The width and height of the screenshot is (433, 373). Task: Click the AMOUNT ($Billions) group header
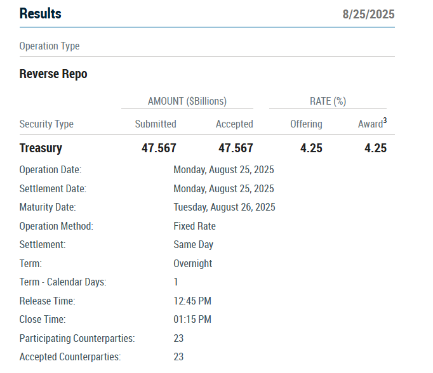tap(187, 101)
